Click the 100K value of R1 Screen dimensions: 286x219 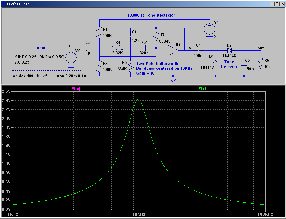pyautogui.click(x=107, y=36)
